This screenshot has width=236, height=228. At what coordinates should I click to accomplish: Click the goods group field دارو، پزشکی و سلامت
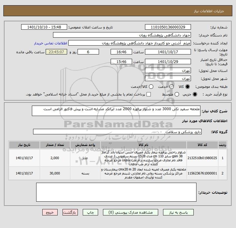(117, 132)
